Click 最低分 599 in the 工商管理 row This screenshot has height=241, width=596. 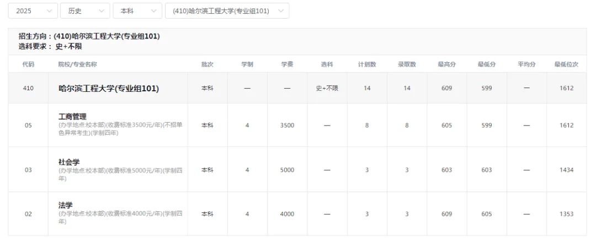tap(487, 125)
